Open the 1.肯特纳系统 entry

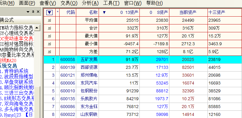tap(14, 71)
